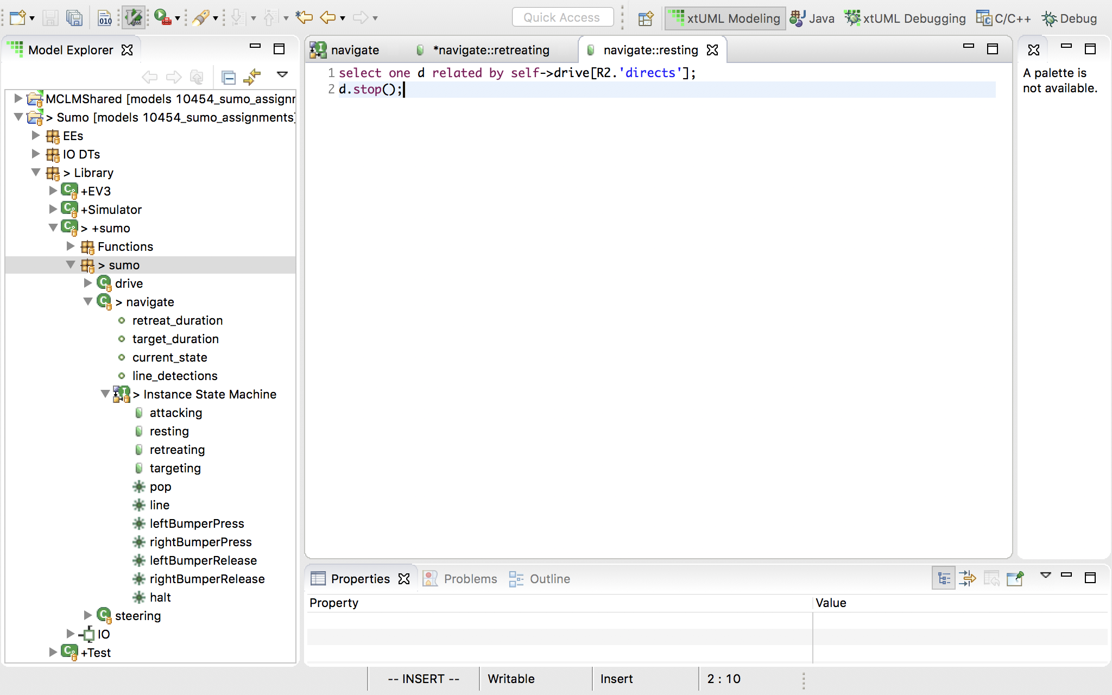The image size is (1112, 695).
Task: Open the Back history dropdown arrow
Action: 343,19
